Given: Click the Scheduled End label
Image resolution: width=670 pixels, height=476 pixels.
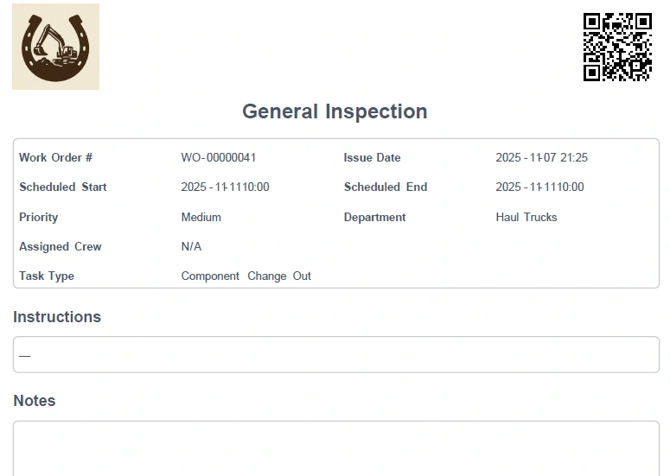Looking at the screenshot, I should (386, 187).
